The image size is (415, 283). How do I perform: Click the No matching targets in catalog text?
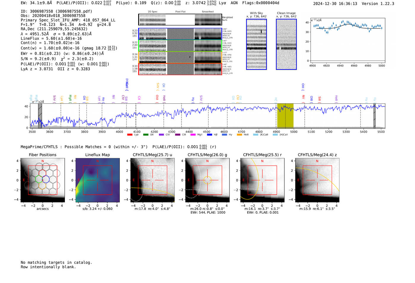[x=56, y=263]
